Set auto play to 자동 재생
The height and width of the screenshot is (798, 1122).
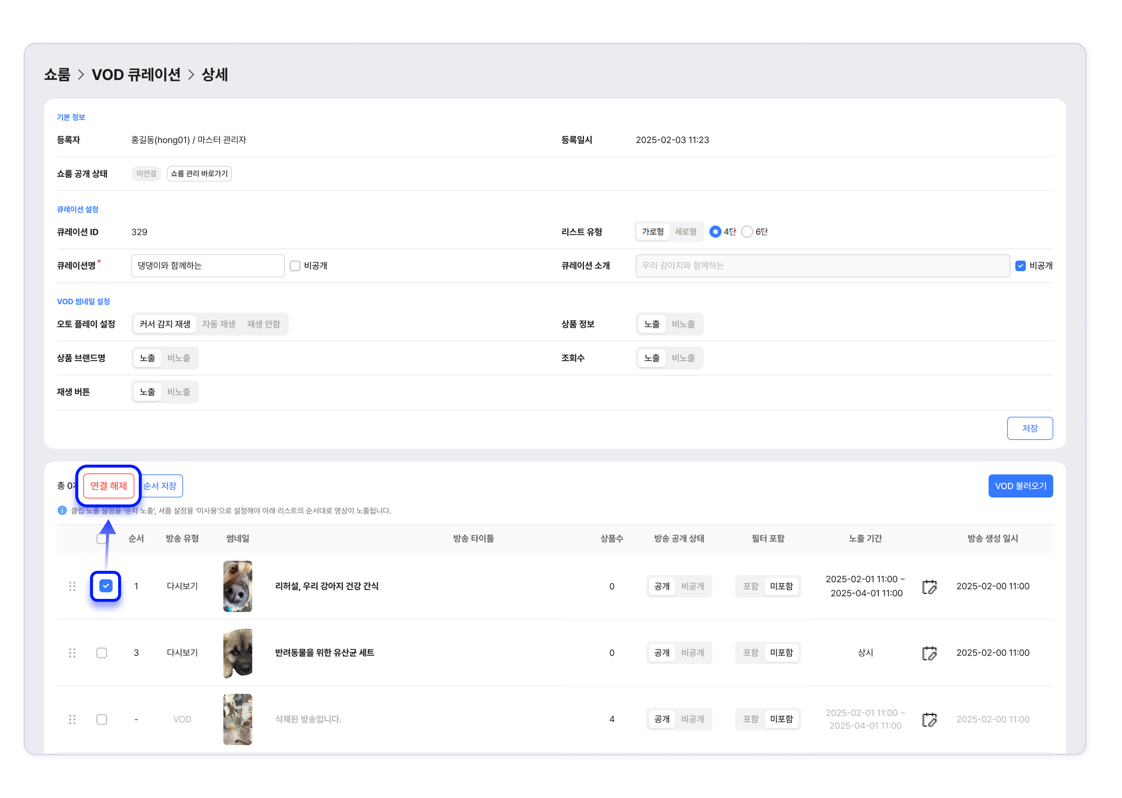click(219, 324)
